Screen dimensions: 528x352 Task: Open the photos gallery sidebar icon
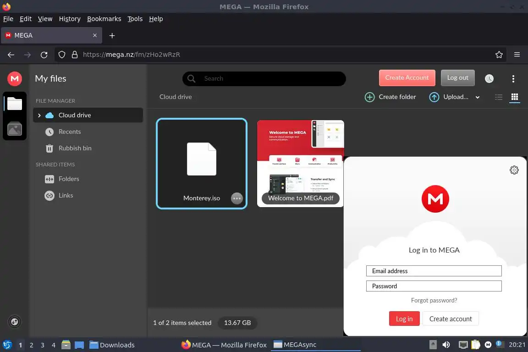pyautogui.click(x=15, y=129)
